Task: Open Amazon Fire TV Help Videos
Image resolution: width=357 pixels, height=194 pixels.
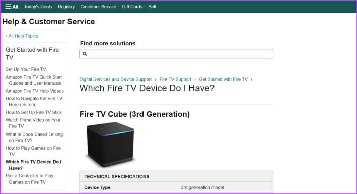Action: (35, 91)
